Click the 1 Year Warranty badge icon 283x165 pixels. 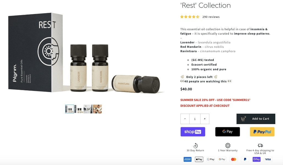tap(228, 146)
